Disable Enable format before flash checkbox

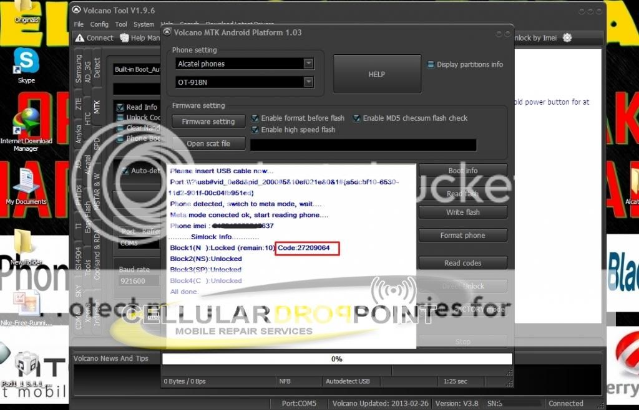click(x=255, y=118)
